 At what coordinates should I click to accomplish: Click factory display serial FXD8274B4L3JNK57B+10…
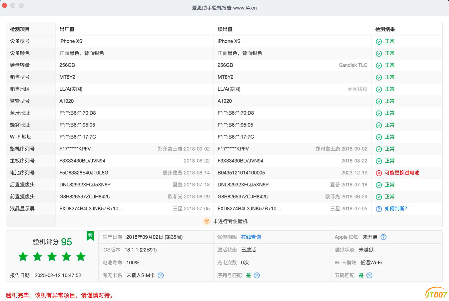pos(91,209)
